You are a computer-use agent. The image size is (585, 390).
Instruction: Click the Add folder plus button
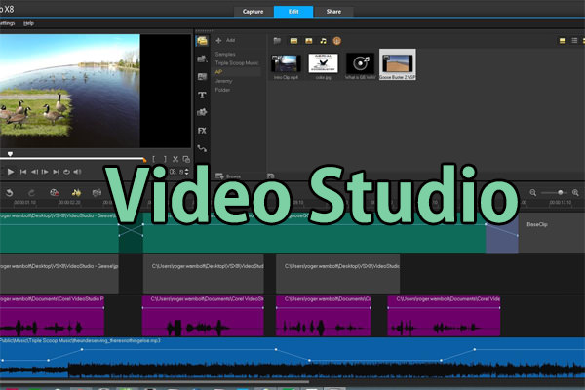coord(217,41)
